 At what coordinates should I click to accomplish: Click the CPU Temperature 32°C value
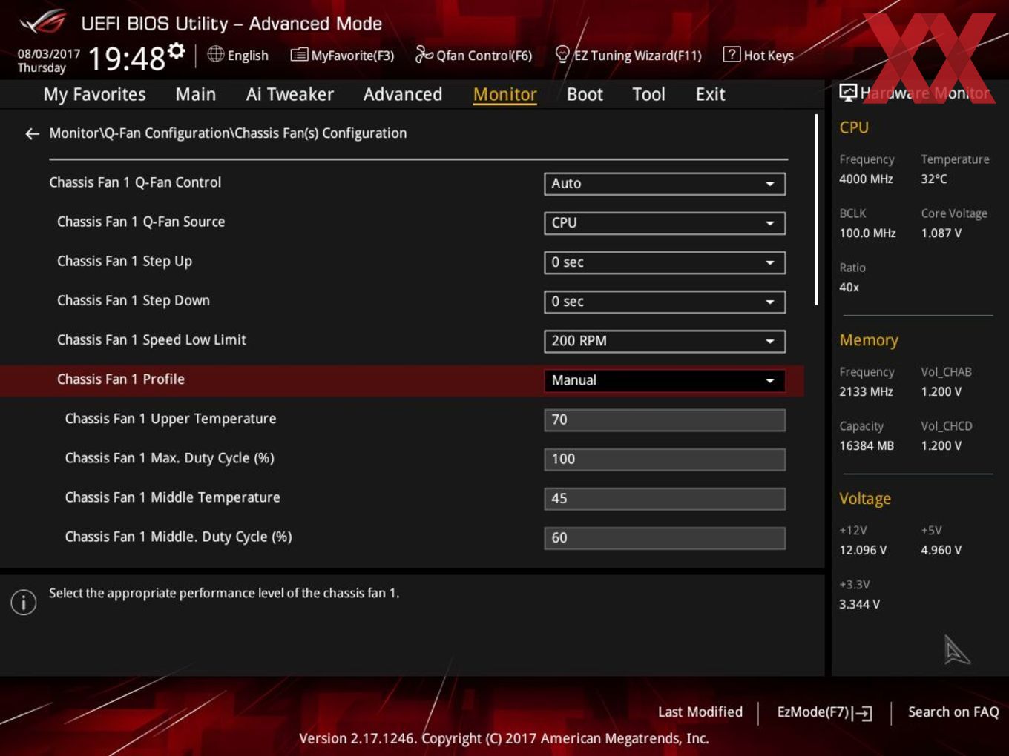click(934, 179)
